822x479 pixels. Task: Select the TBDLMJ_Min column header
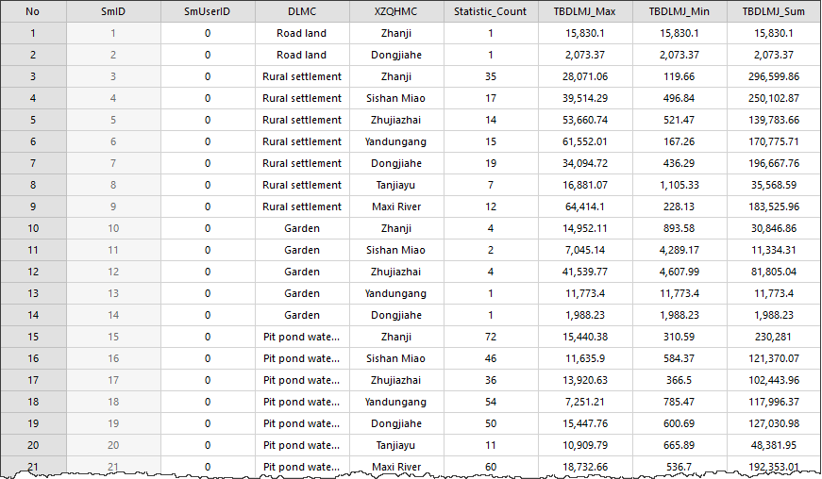[x=679, y=12]
